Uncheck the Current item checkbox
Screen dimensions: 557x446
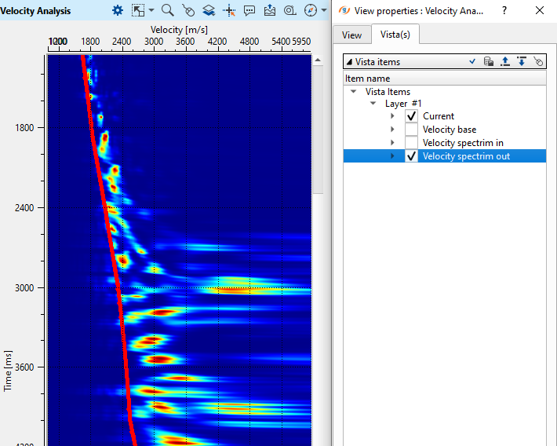point(411,116)
